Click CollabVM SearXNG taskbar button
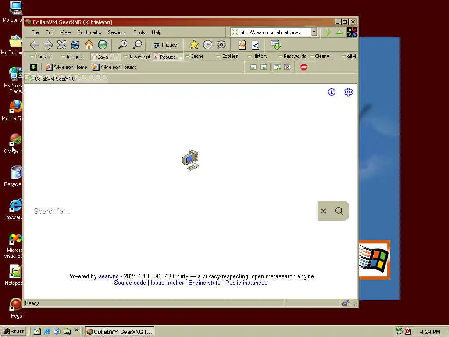Viewport: 449px width, 337px height. pos(119,332)
